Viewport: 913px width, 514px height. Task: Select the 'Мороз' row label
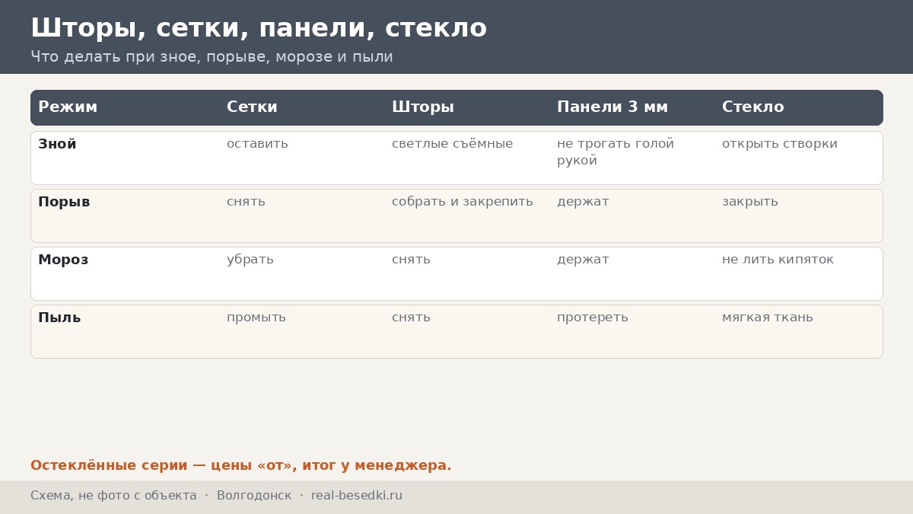tap(63, 260)
